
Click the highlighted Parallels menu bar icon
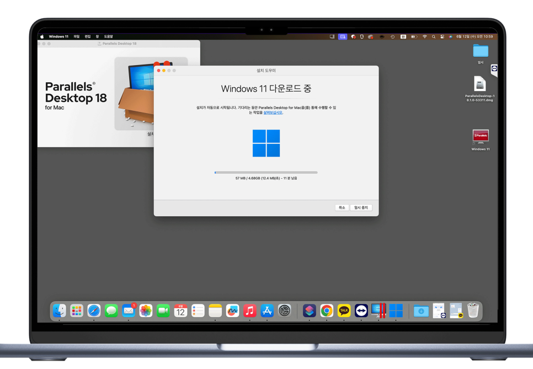pos(343,37)
